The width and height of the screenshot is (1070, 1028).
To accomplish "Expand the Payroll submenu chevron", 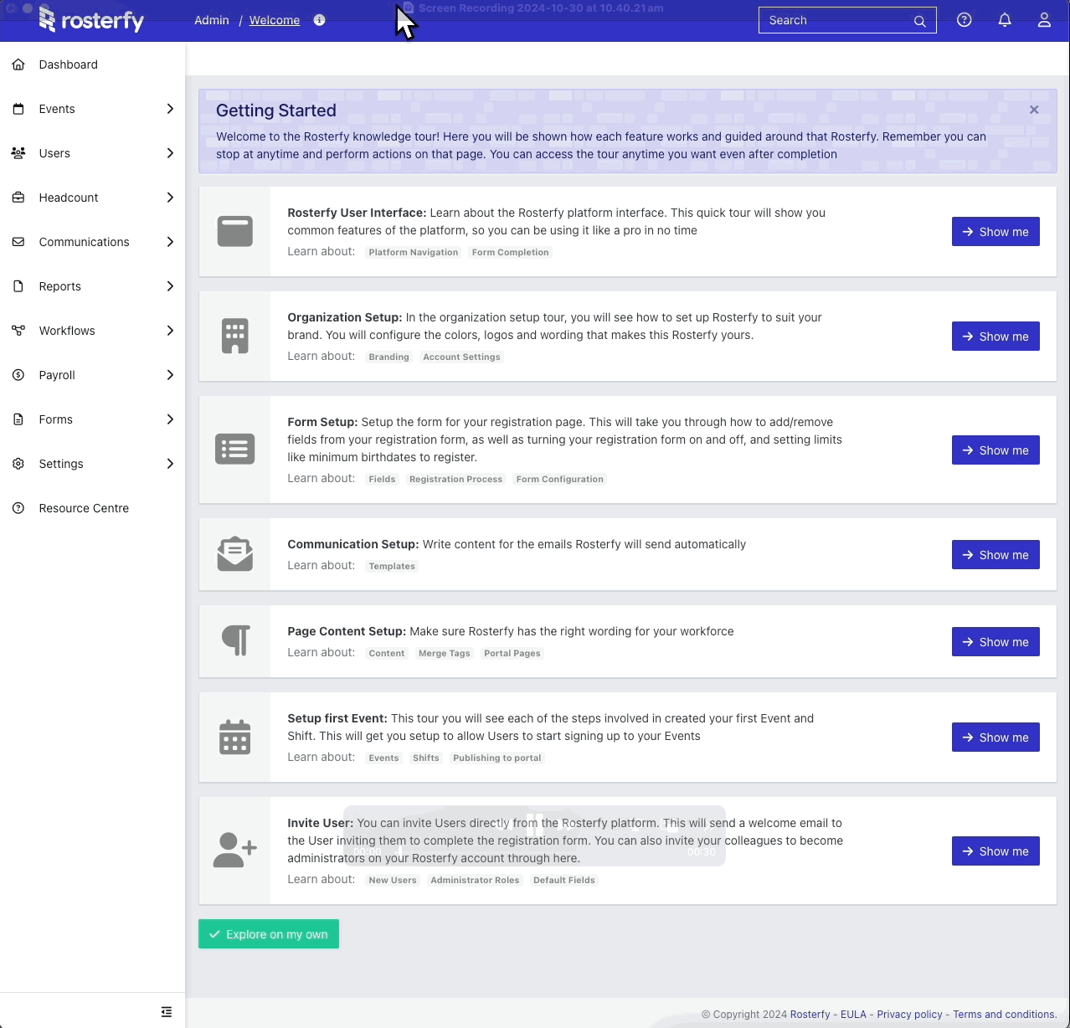I will tap(170, 375).
